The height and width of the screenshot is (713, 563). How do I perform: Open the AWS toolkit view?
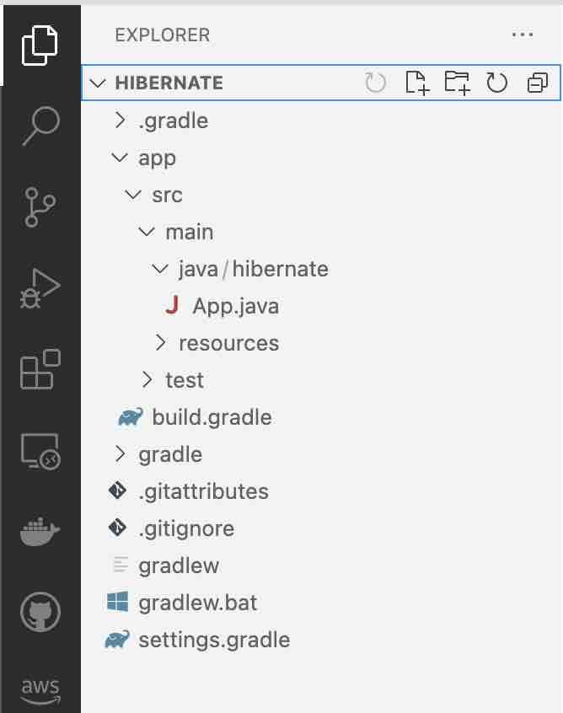click(40, 689)
